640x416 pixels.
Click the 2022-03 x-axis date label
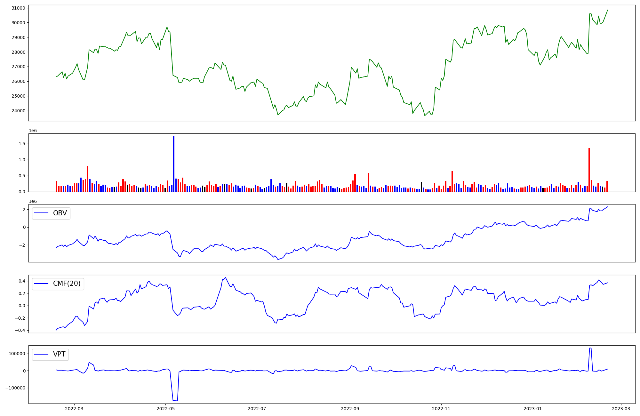(74, 409)
